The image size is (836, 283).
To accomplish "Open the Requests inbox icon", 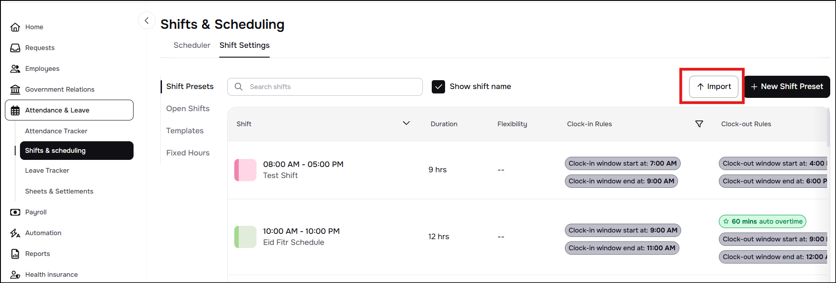I will (x=15, y=48).
